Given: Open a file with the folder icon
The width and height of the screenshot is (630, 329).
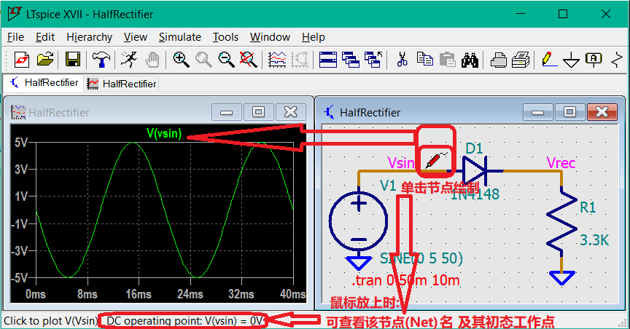Looking at the screenshot, I should pyautogui.click(x=45, y=60).
